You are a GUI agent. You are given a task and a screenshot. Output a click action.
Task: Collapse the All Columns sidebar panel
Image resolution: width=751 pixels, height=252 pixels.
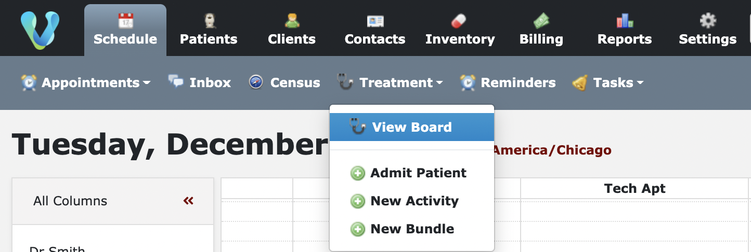pyautogui.click(x=188, y=201)
